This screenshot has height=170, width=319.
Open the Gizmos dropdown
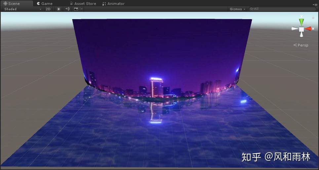pos(238,9)
